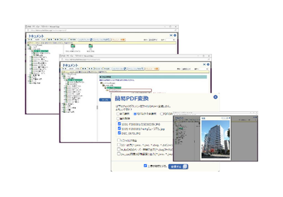The image size is (283, 197).
Task: Toggle the overwrite confirmation checkbox beside convert button
Action: click(145, 166)
